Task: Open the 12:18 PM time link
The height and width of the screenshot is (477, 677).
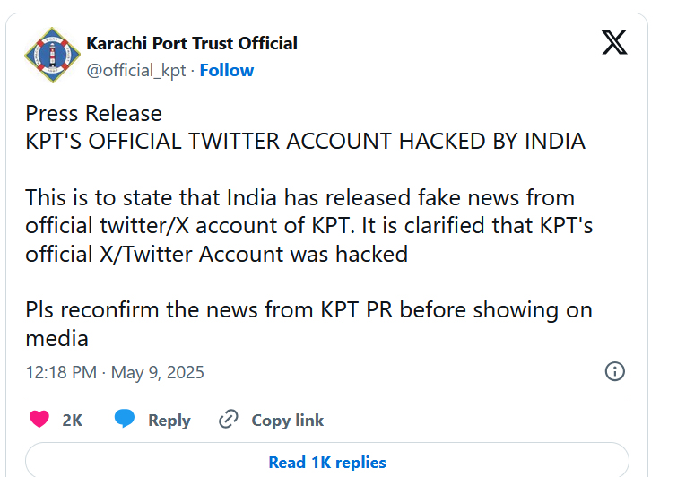Action: tap(61, 372)
